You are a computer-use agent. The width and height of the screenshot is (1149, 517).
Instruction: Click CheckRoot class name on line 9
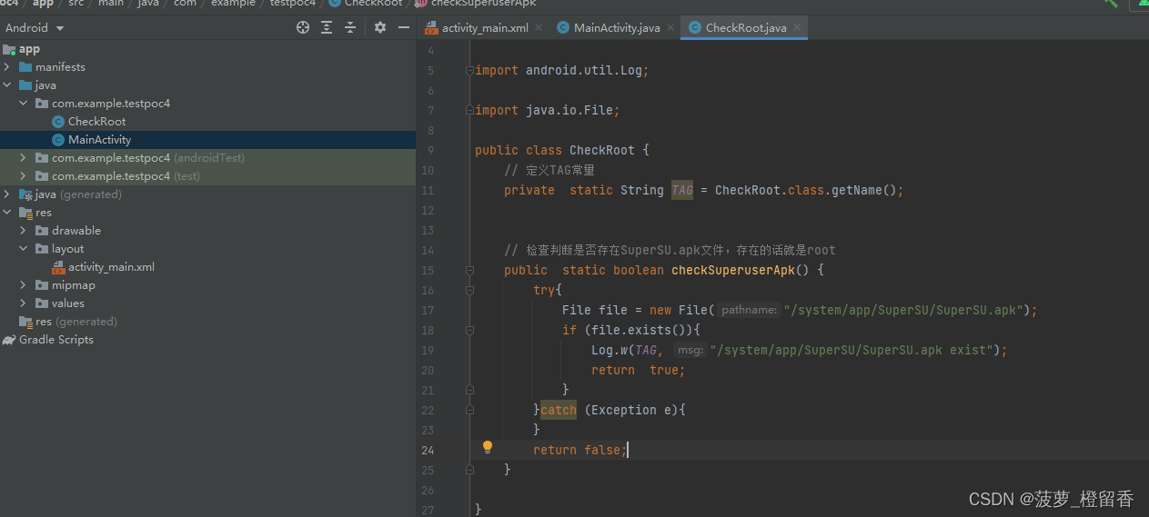click(x=602, y=150)
